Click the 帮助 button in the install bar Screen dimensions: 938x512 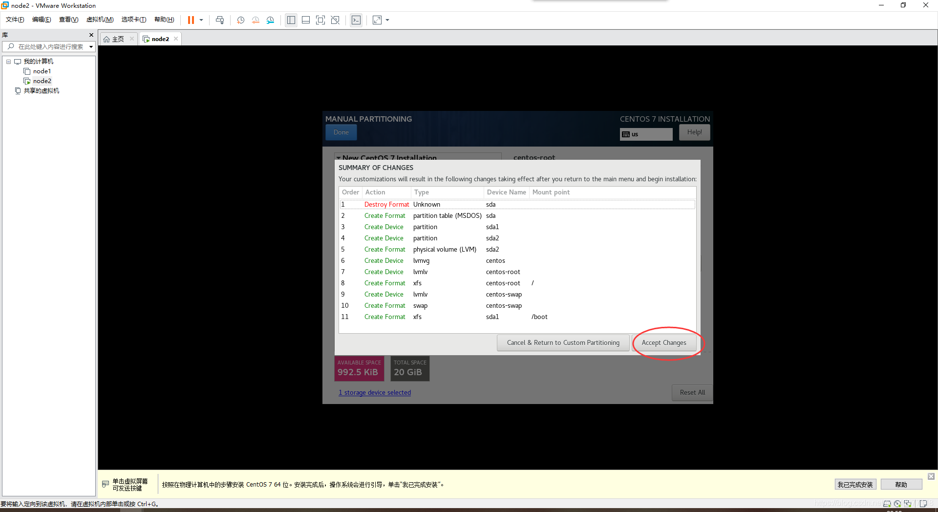[901, 485]
